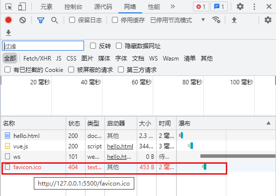Viewport: 276px width, 196px height.
Task: Switch to the 性能 tab
Action: pos(154,6)
